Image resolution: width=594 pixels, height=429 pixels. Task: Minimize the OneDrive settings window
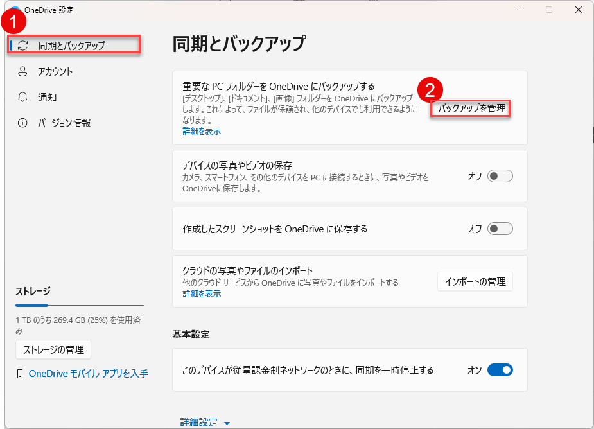click(x=520, y=10)
